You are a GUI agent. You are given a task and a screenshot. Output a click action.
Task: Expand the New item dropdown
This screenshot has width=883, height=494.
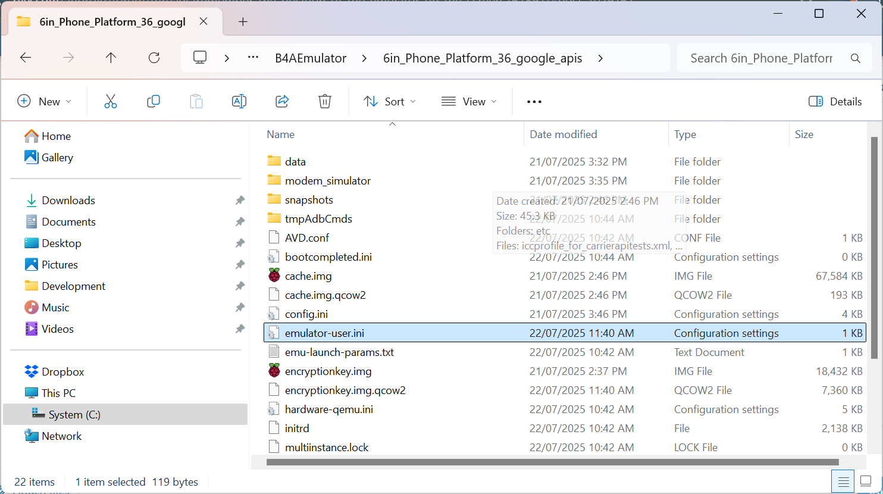click(x=45, y=101)
